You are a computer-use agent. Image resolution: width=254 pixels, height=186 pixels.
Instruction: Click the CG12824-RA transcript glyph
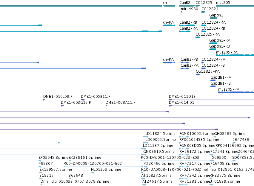point(204,25)
